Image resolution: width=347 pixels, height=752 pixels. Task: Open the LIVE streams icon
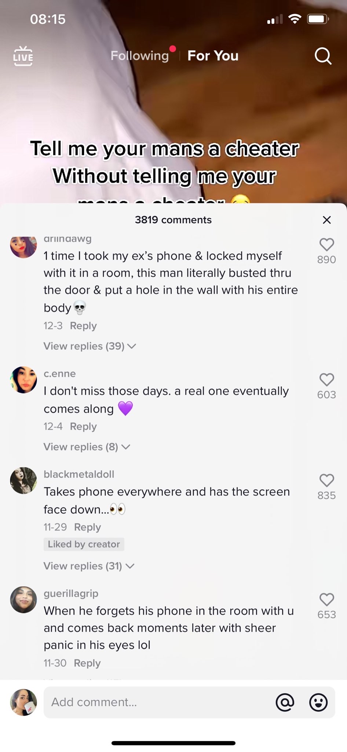(x=23, y=56)
